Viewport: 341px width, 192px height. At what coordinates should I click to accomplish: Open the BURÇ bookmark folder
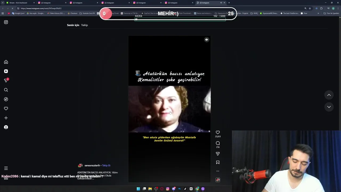click(254, 13)
